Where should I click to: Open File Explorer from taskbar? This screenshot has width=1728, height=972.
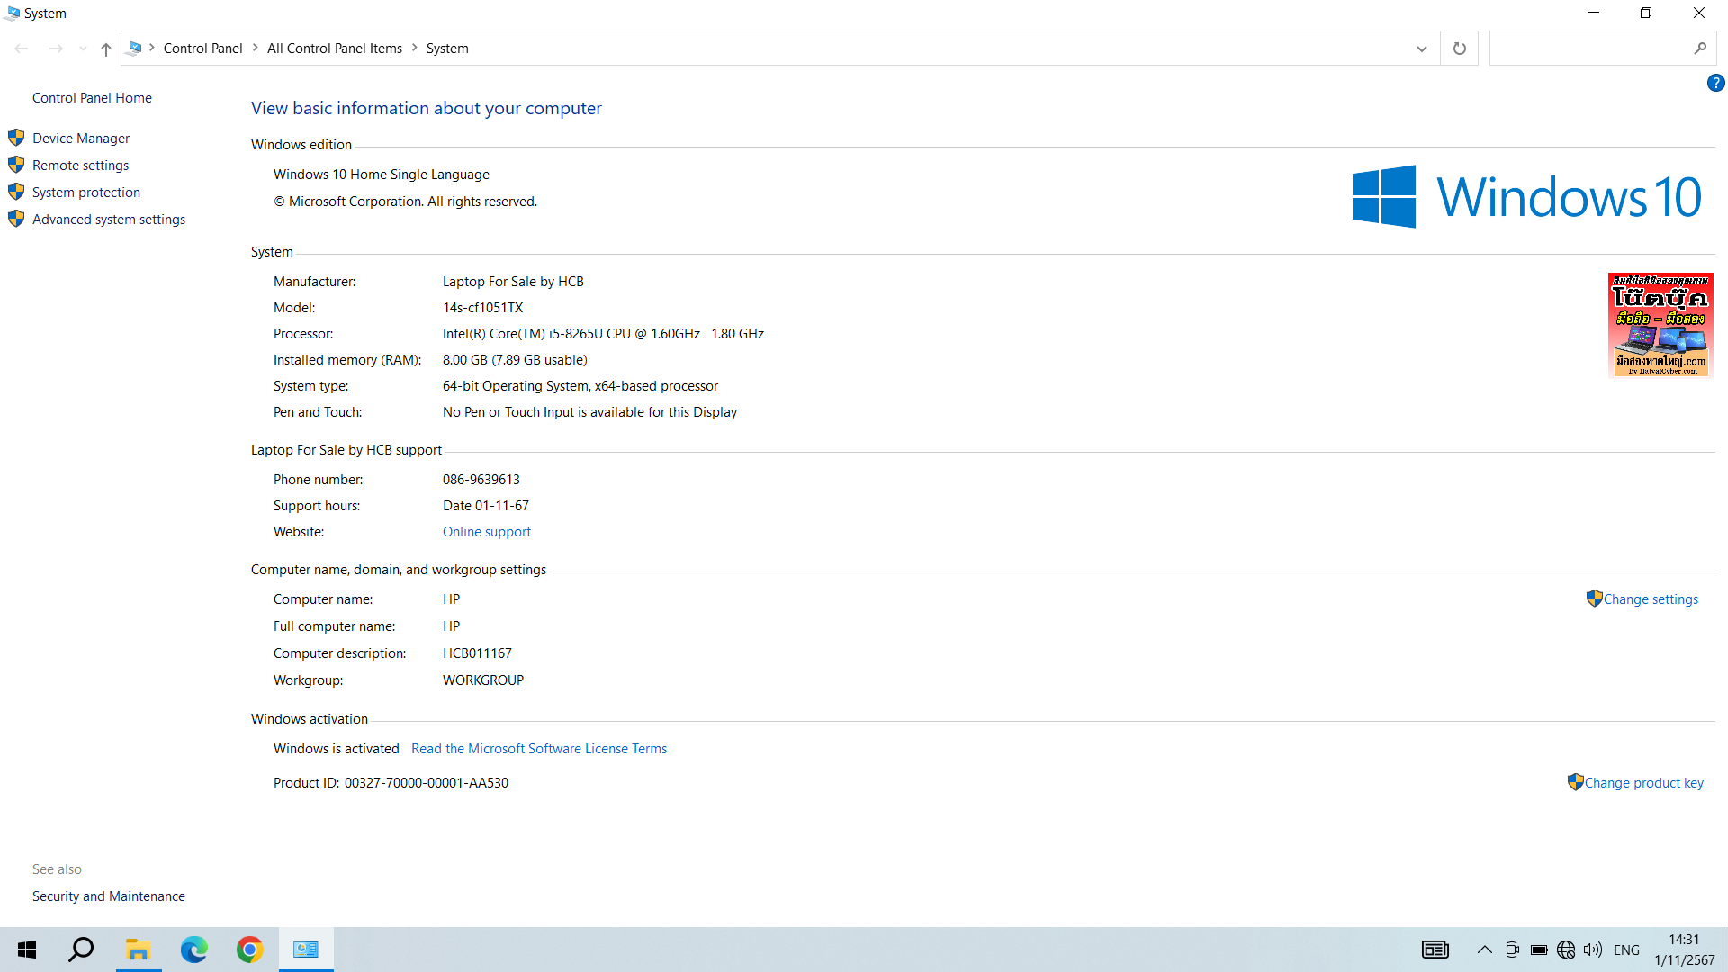pyautogui.click(x=138, y=949)
